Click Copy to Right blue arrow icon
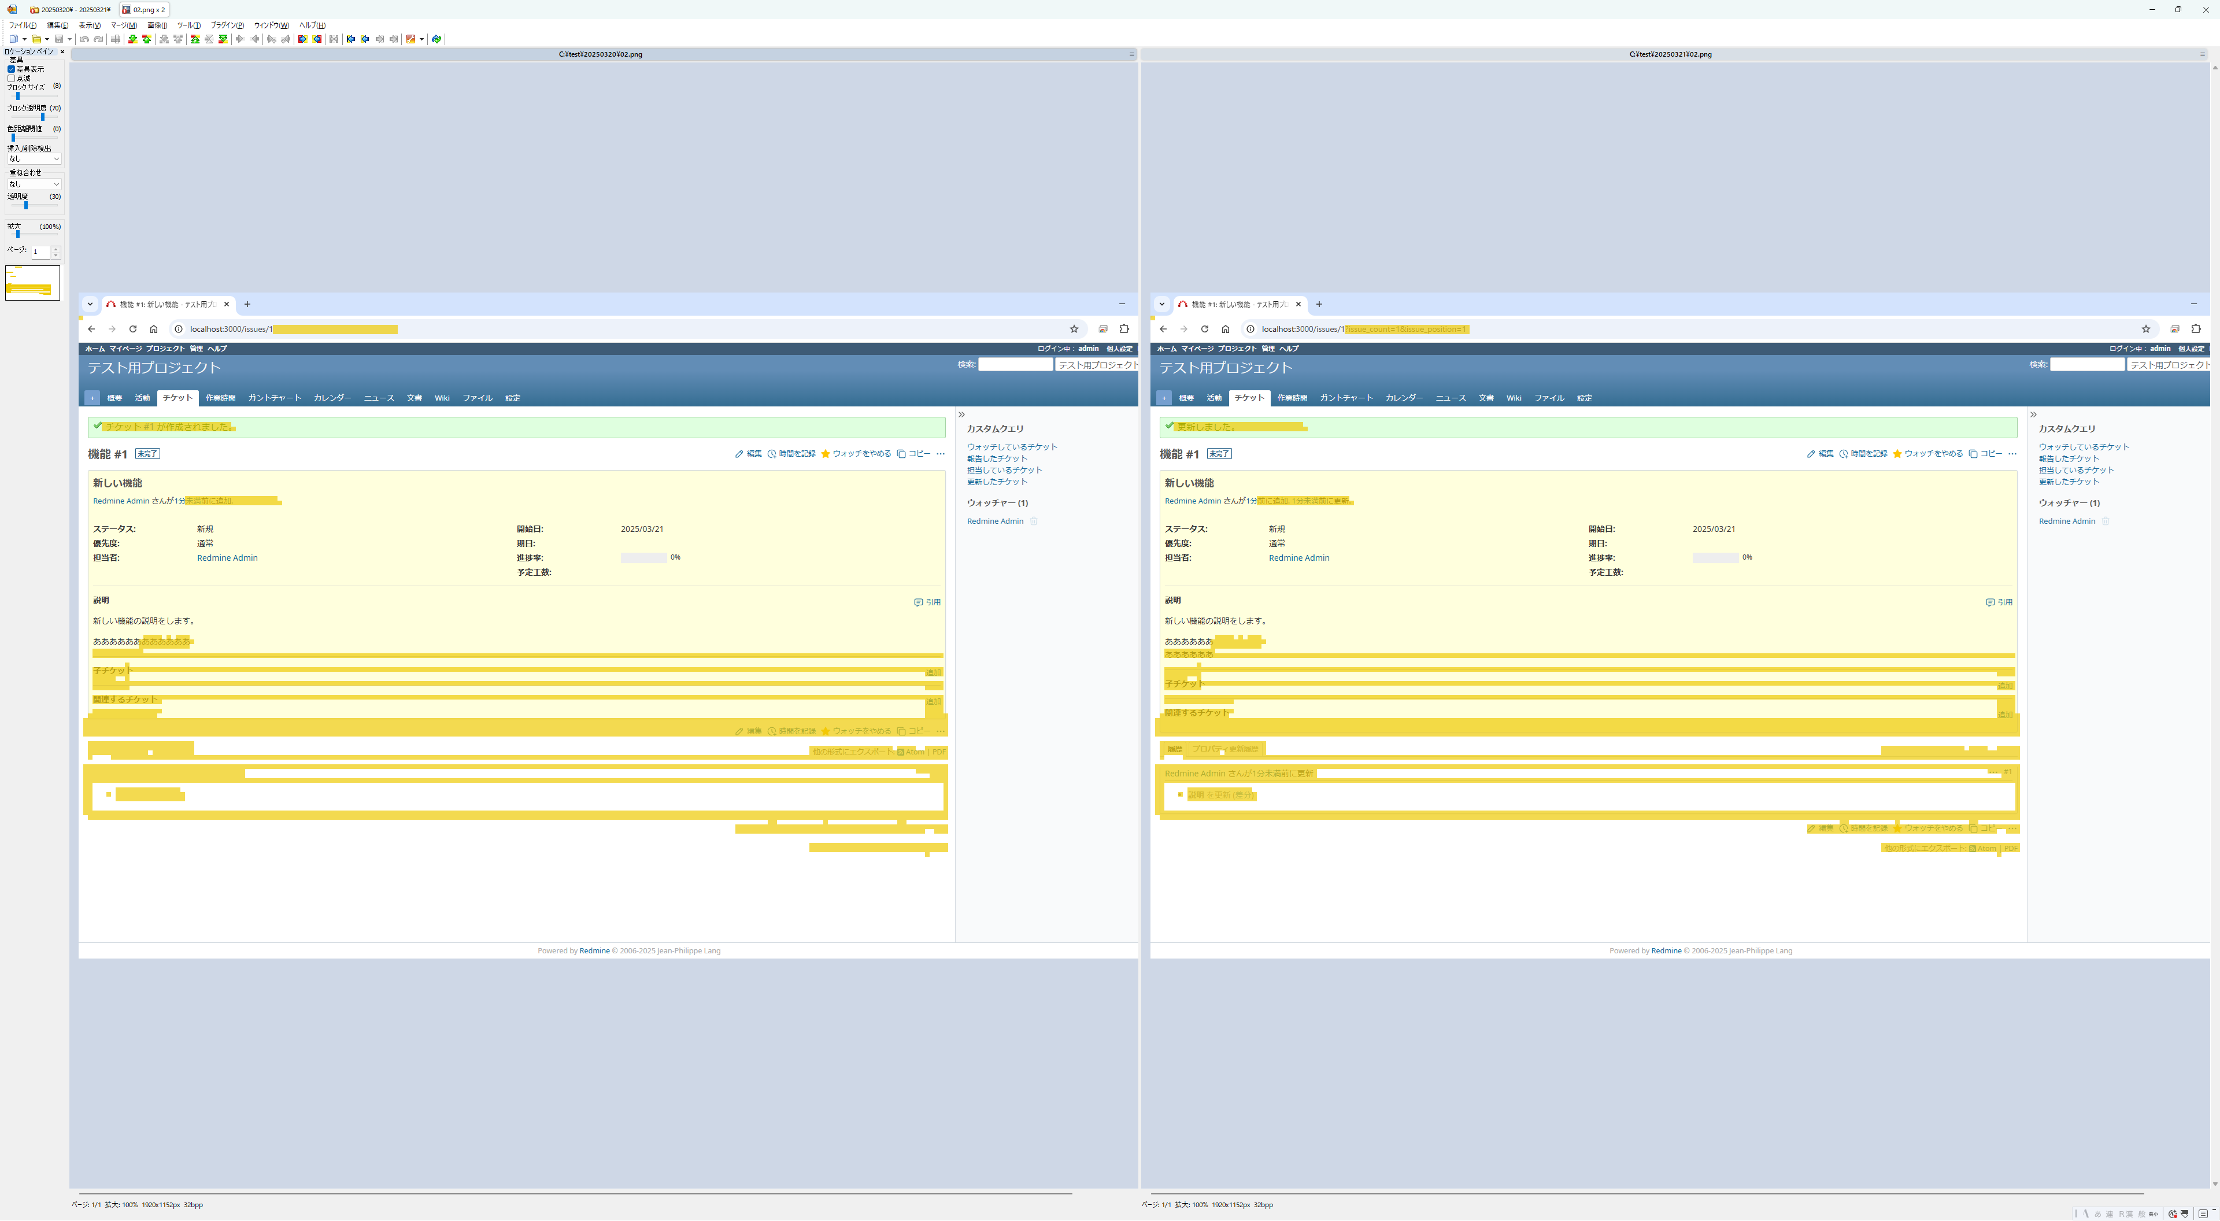This screenshot has width=2220, height=1221. pyautogui.click(x=302, y=39)
